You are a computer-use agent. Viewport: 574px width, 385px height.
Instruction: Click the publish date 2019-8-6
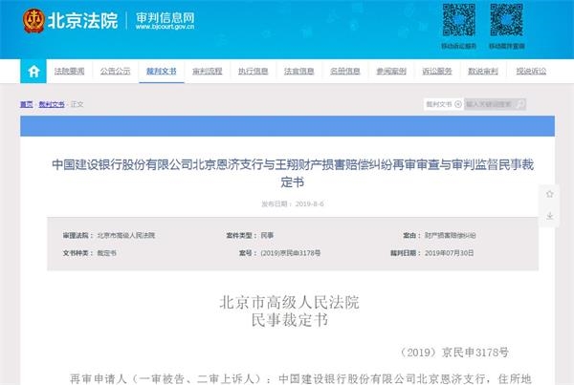point(309,204)
